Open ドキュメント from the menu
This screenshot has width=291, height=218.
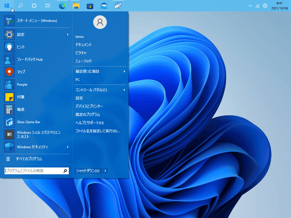(x=84, y=45)
